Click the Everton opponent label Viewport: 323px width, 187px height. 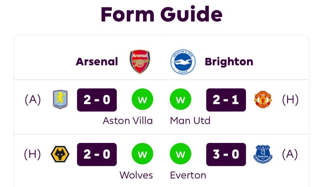coord(188,175)
